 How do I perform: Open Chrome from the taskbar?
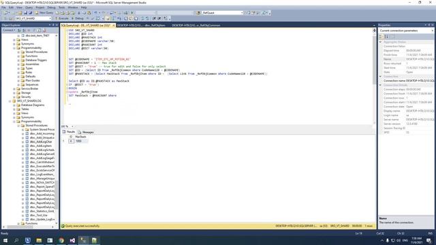tap(61, 240)
